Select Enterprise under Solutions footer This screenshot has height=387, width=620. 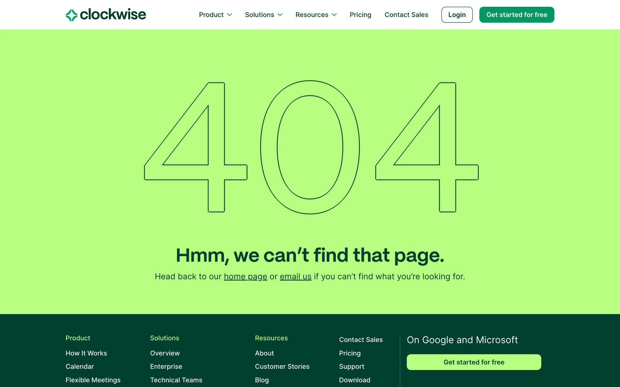coord(166,367)
